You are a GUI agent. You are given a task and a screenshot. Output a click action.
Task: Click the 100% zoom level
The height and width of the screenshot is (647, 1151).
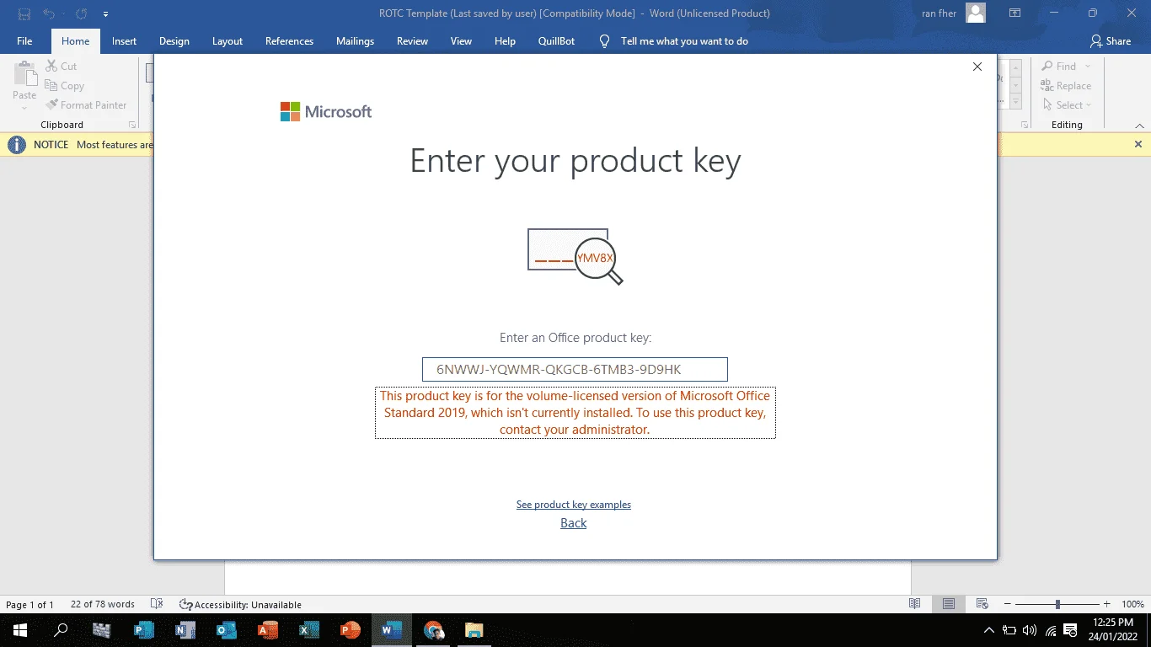[1132, 605]
